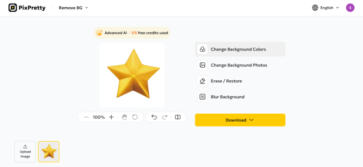
Task: Click the 1/5 free credits used text
Action: 150,33
